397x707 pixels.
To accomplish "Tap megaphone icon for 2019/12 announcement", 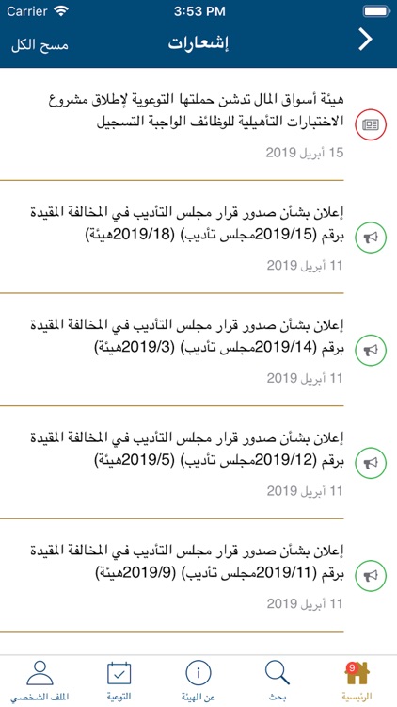I will [371, 463].
